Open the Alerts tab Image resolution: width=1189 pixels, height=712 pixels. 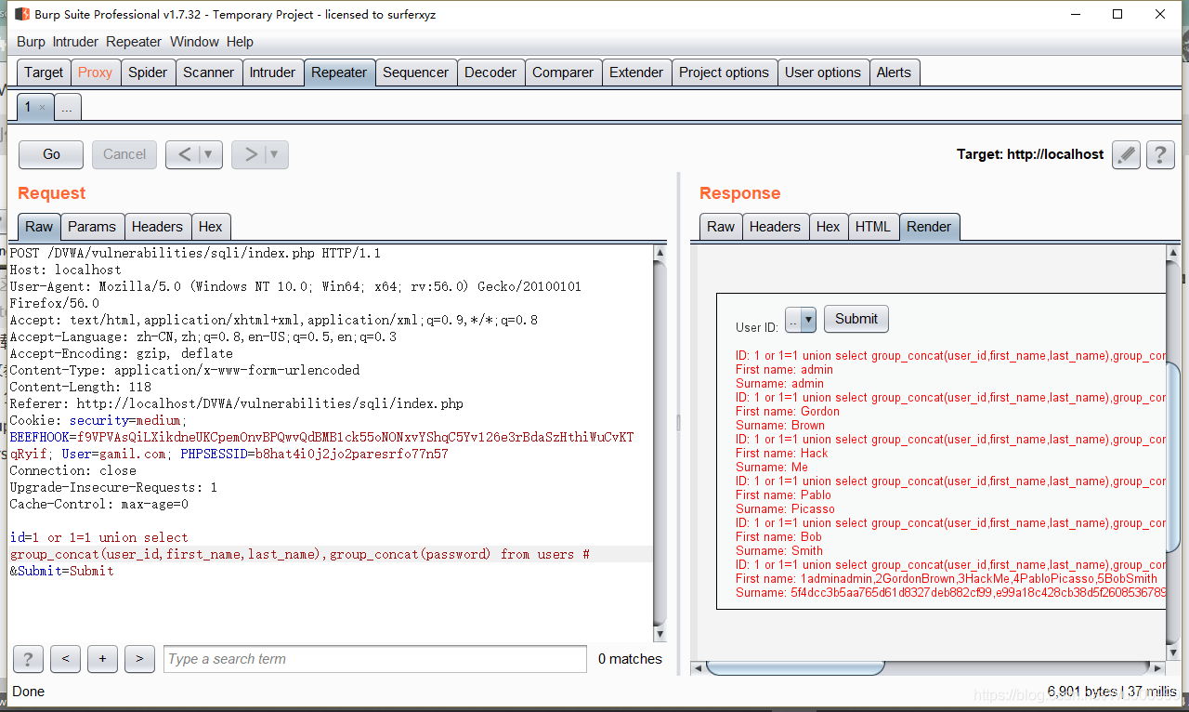(x=894, y=73)
